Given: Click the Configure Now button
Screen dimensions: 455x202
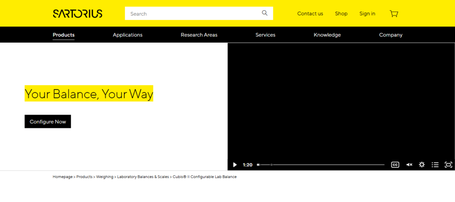Looking at the screenshot, I should [48, 122].
